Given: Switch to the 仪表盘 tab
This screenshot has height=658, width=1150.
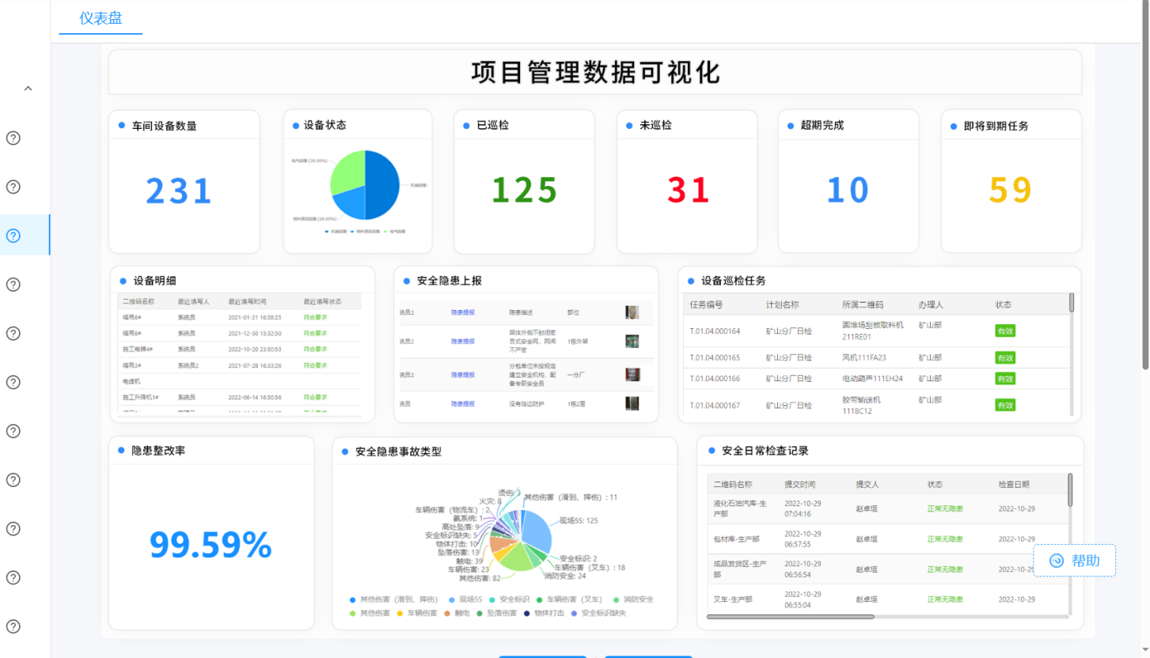Looking at the screenshot, I should click(x=101, y=18).
